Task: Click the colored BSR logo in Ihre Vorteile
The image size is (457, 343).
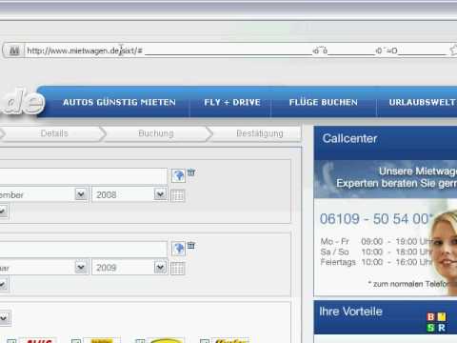Action: tap(436, 322)
